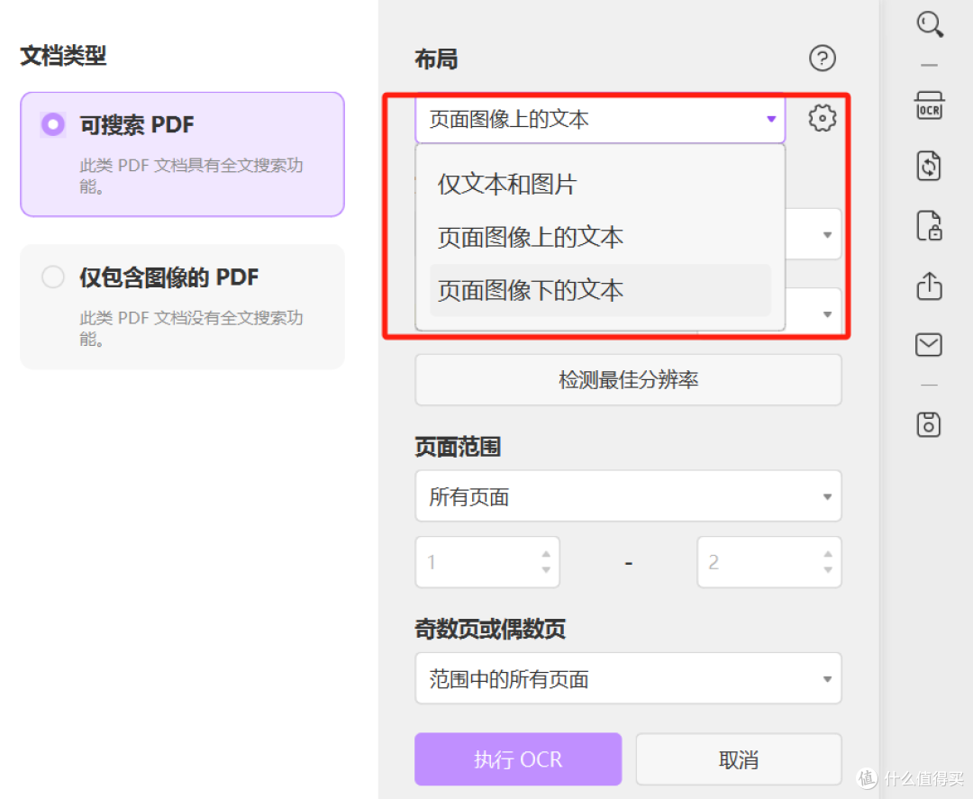Choose 页面图像下的文本 from layout list

tap(599, 290)
